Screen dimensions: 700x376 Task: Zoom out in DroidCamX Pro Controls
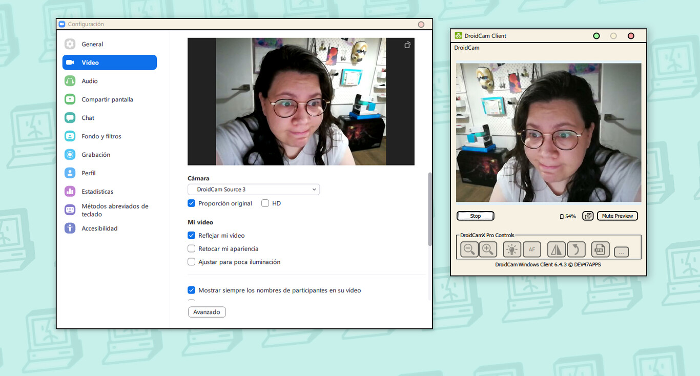[x=469, y=249]
